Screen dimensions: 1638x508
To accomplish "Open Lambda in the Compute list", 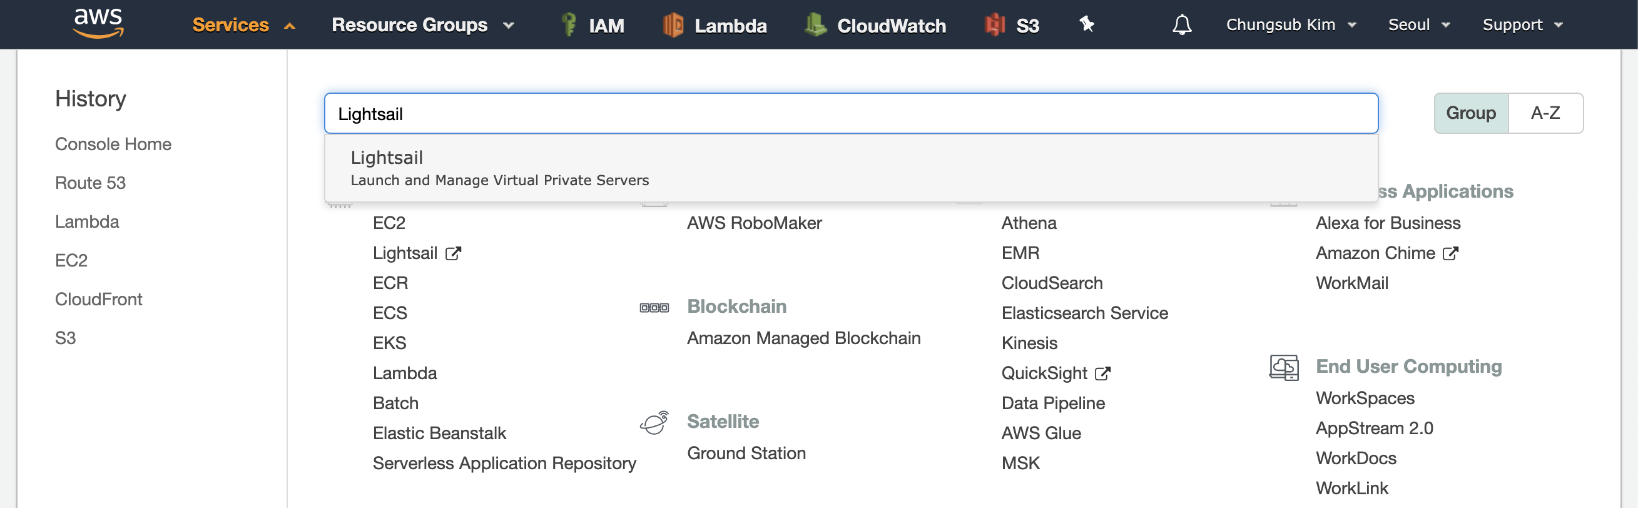I will coord(404,373).
